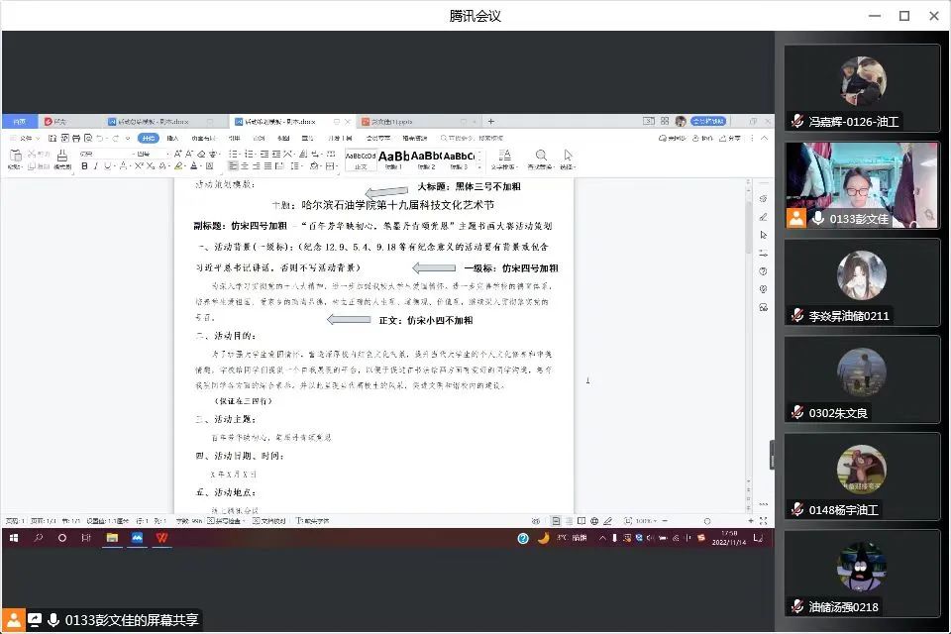Toggle bold formatting in the WPS ribbon
This screenshot has height=634, width=951.
(x=84, y=166)
